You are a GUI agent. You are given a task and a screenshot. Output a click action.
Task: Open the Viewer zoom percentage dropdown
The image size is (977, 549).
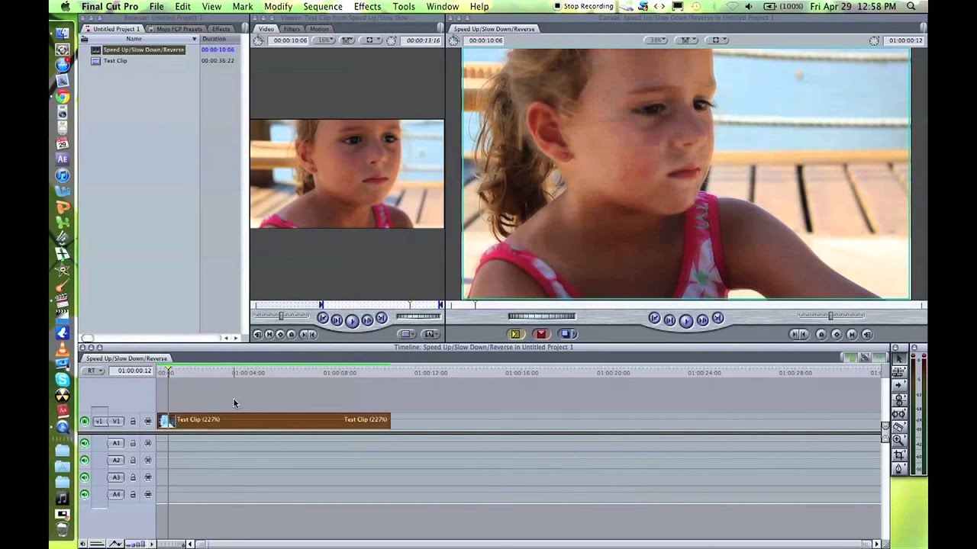[x=325, y=40]
